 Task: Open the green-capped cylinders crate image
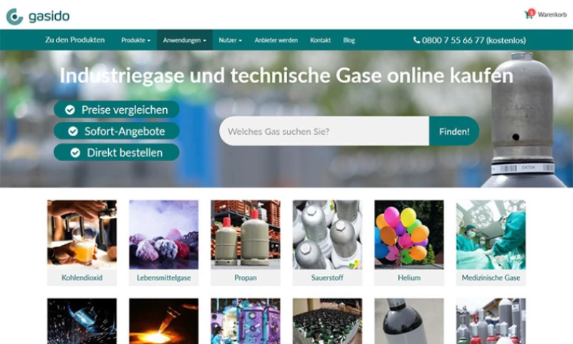click(327, 321)
